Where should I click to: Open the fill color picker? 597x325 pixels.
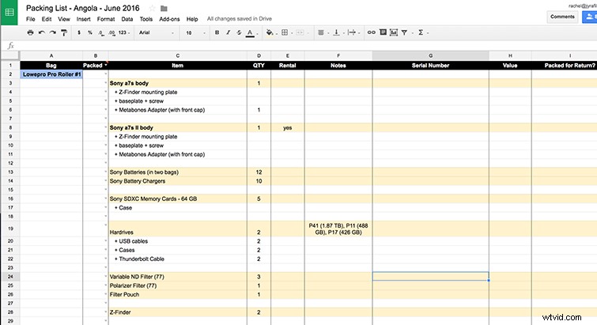(x=270, y=33)
